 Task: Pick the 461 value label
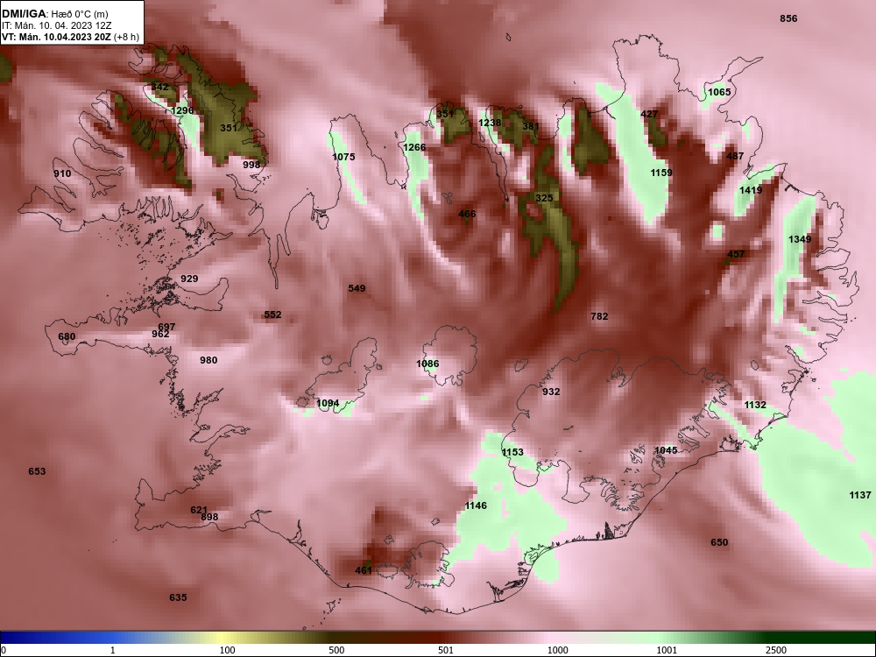(364, 570)
